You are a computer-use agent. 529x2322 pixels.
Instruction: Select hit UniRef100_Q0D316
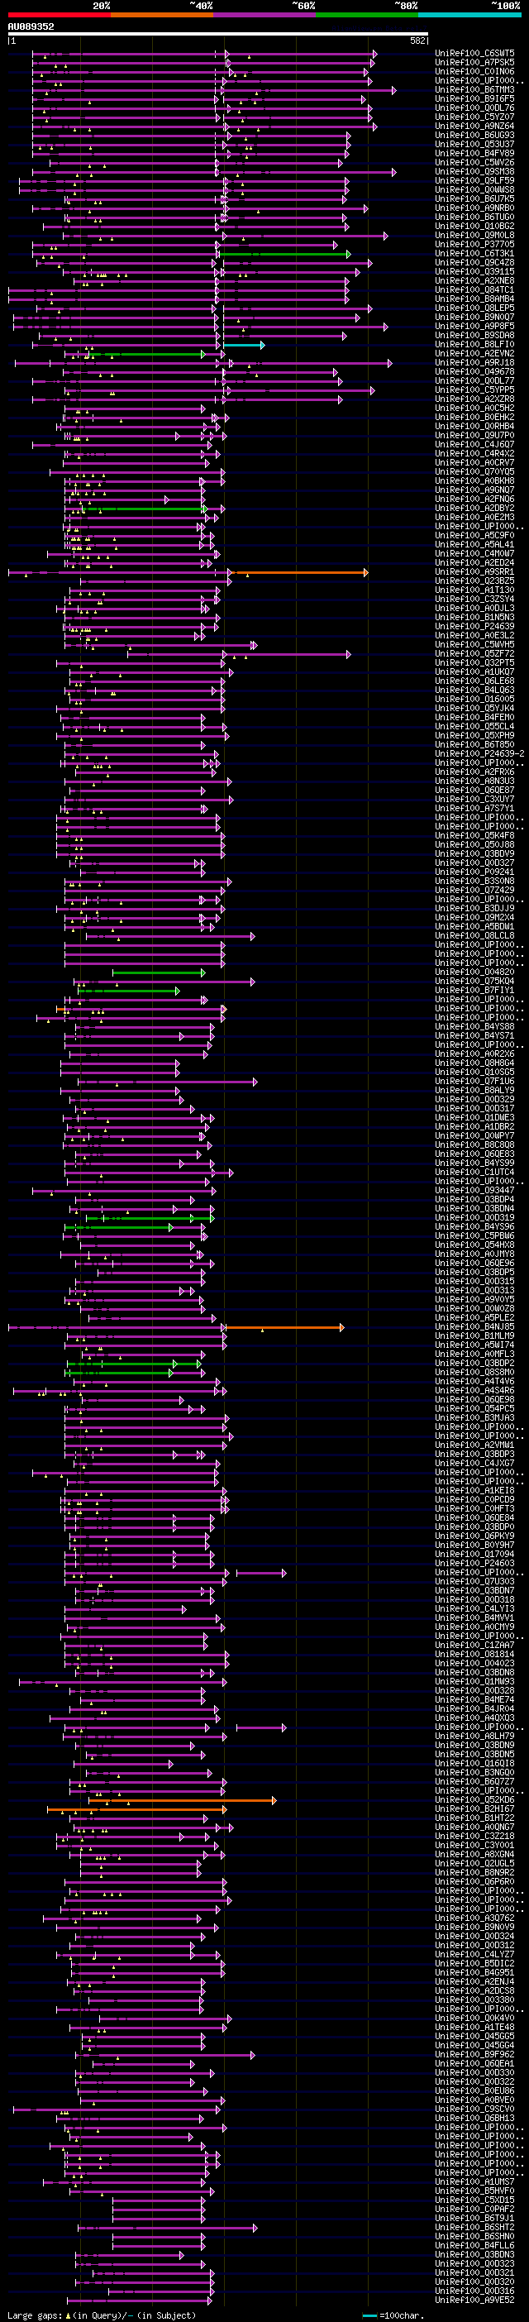[475, 2291]
